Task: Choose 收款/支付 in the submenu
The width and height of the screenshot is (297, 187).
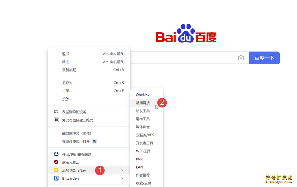Action: coord(147,183)
